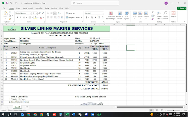Click Insert cells button

pos(135,15)
